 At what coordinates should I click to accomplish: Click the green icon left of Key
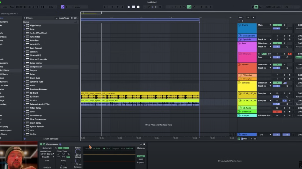pos(256,7)
